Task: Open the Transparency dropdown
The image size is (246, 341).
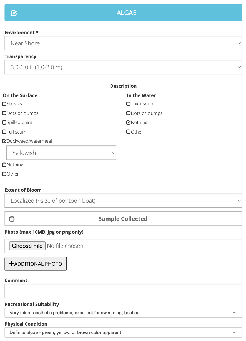Action: [x=123, y=67]
